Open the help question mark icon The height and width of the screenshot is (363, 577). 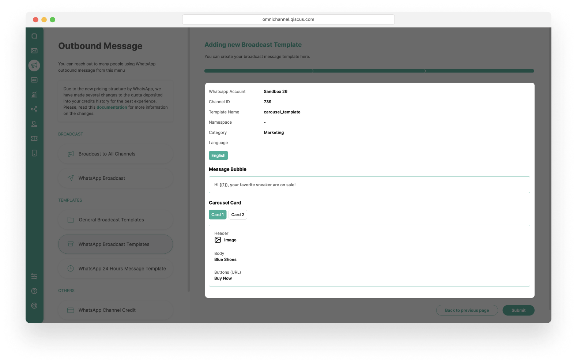(34, 291)
